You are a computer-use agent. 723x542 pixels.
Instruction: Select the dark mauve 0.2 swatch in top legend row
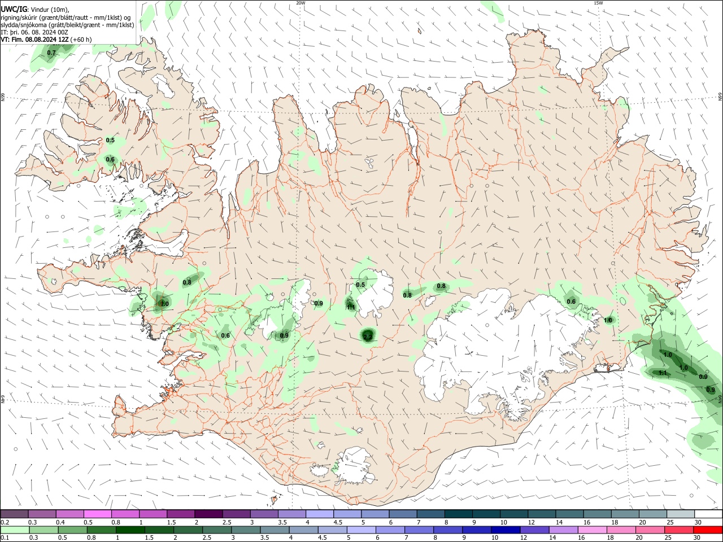14,514
